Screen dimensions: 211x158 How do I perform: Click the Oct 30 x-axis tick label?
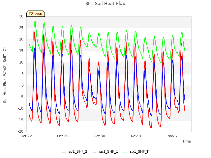click(x=99, y=136)
